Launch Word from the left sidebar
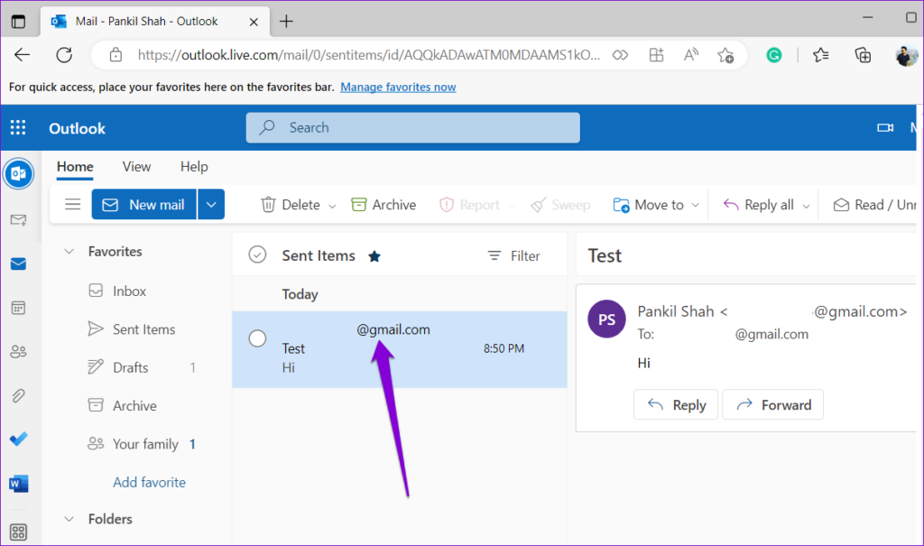 (x=19, y=483)
